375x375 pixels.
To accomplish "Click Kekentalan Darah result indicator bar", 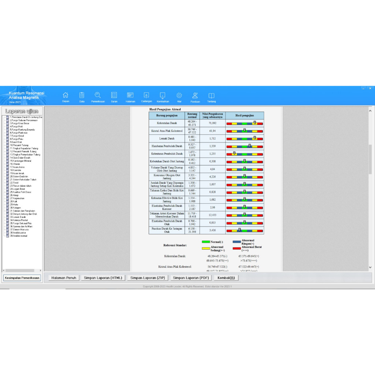I will coord(245,123).
